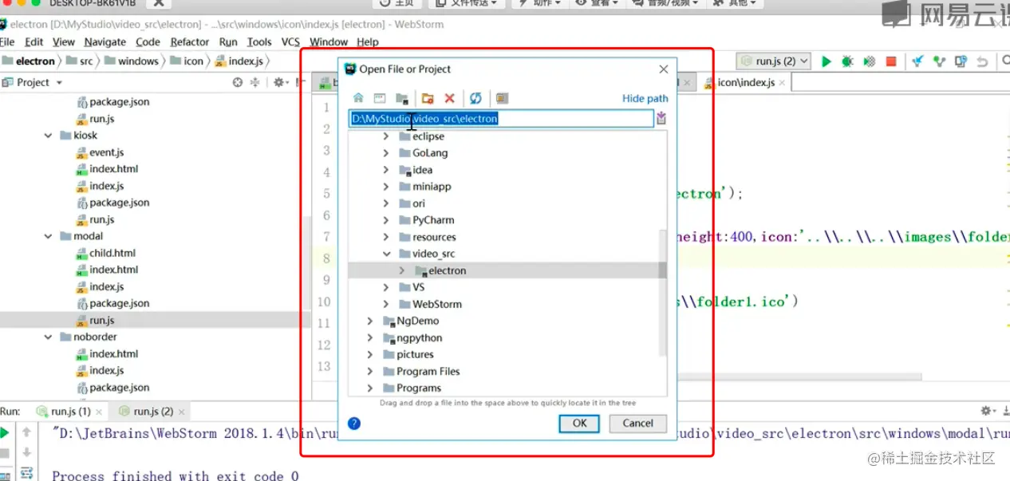Click the VCS Commit icon
The image size is (1010, 481).
940,61
